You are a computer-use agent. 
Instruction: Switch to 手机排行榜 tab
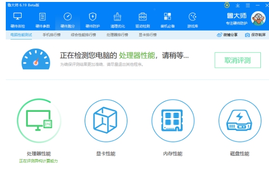point(52,35)
